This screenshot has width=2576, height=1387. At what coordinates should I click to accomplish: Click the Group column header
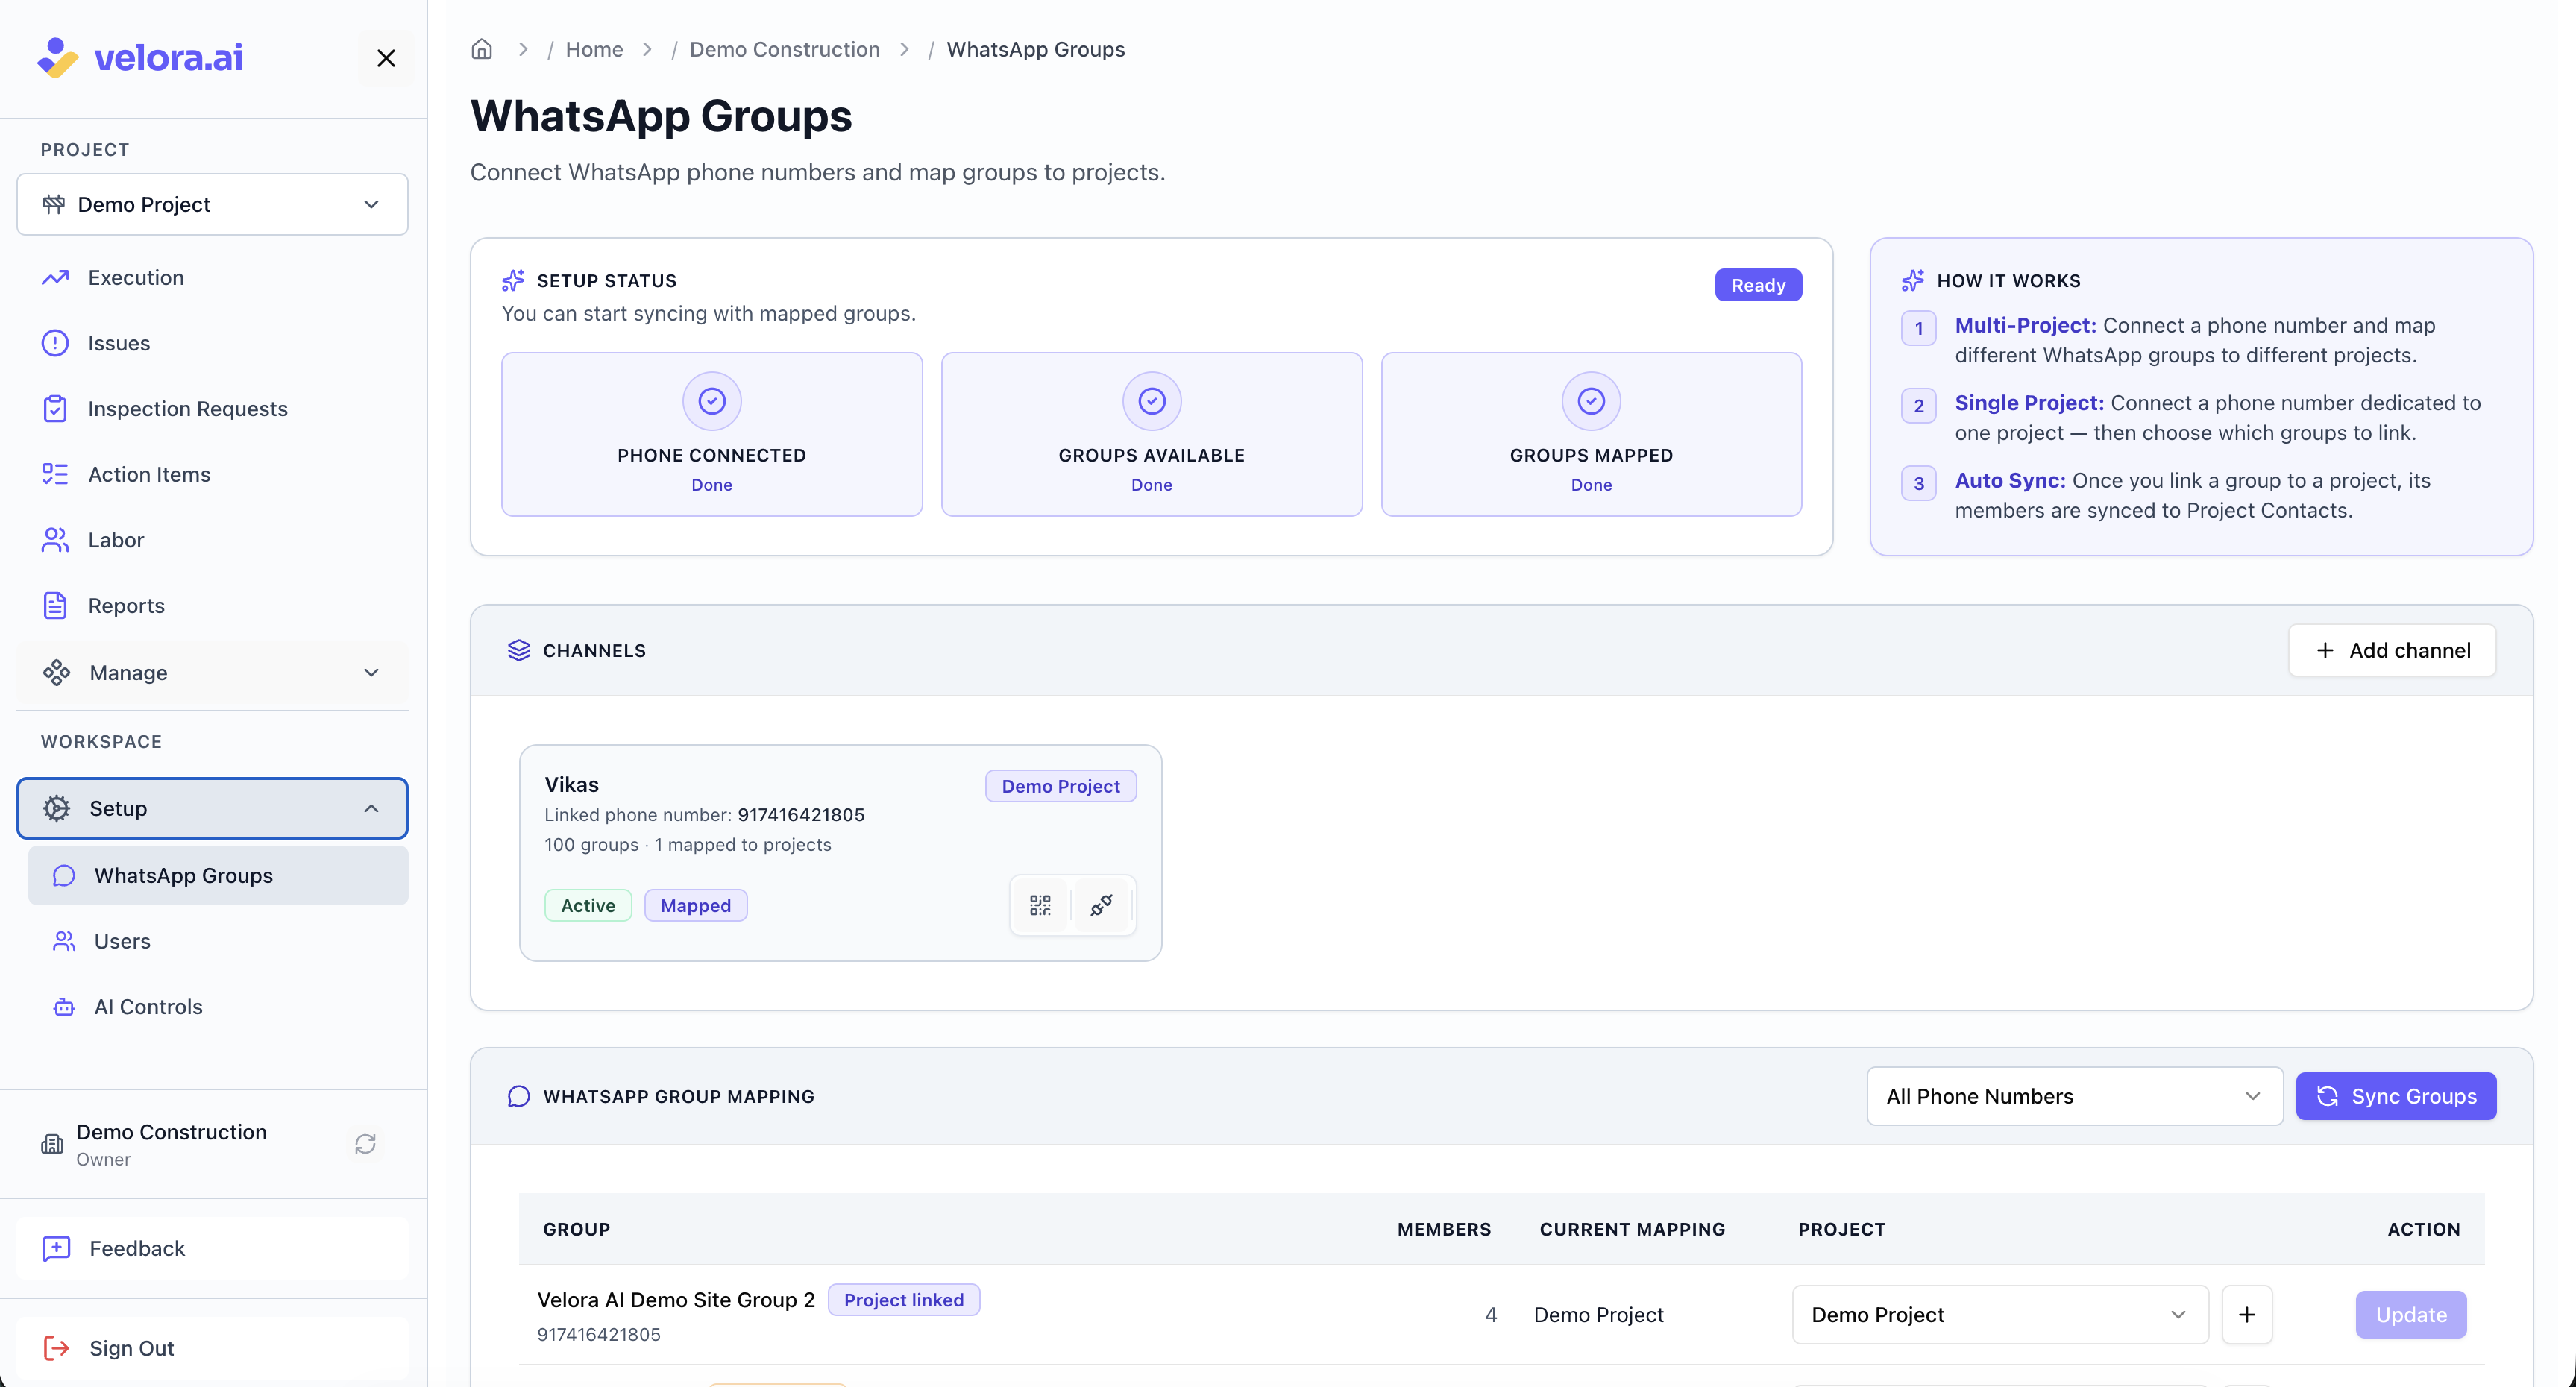576,1229
